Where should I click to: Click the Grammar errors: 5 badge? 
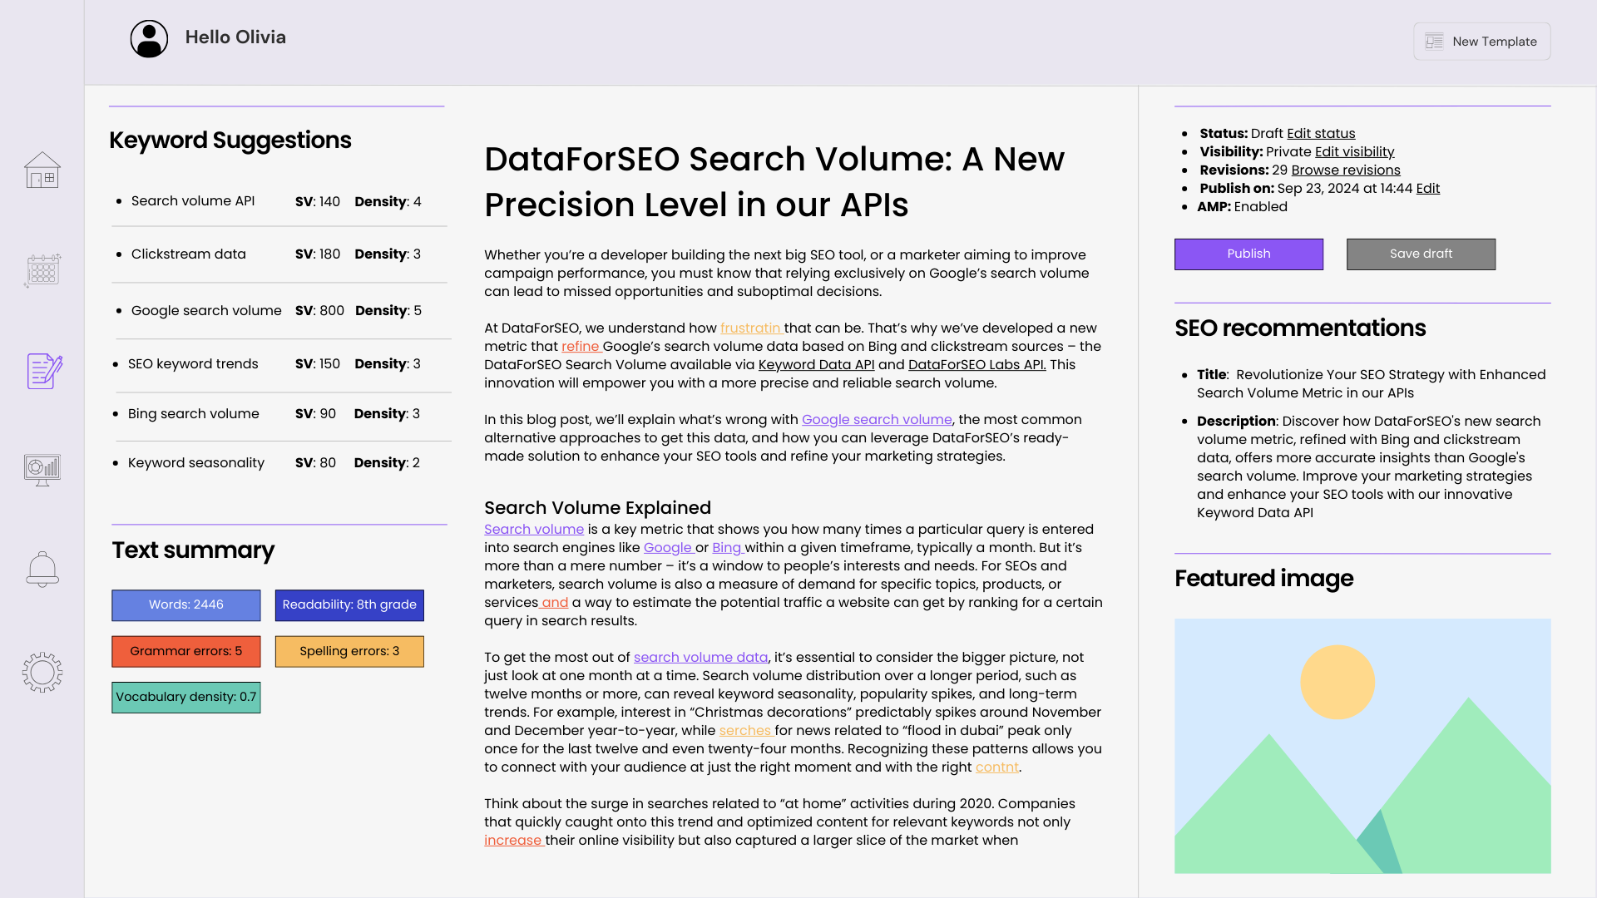pos(186,651)
